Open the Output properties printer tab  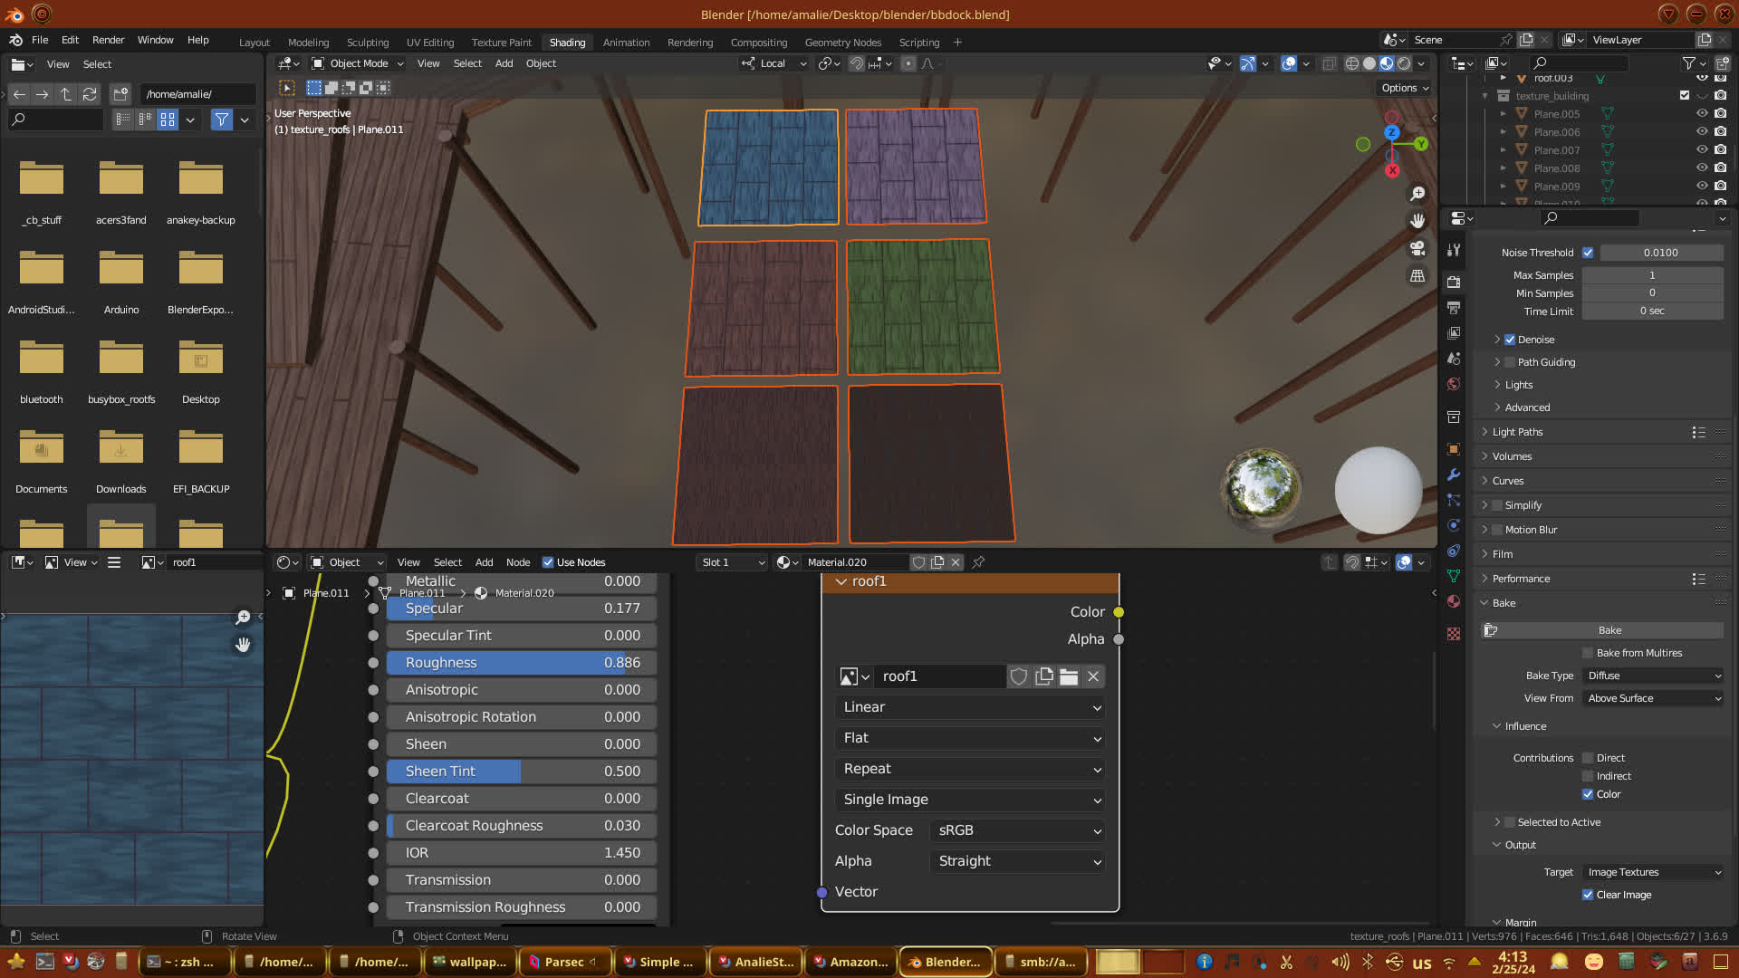1454,308
